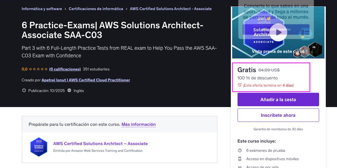Open the Más información link
This screenshot has height=168, width=337.
pyautogui.click(x=138, y=124)
